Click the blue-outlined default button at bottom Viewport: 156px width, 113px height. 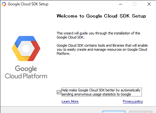(114, 112)
